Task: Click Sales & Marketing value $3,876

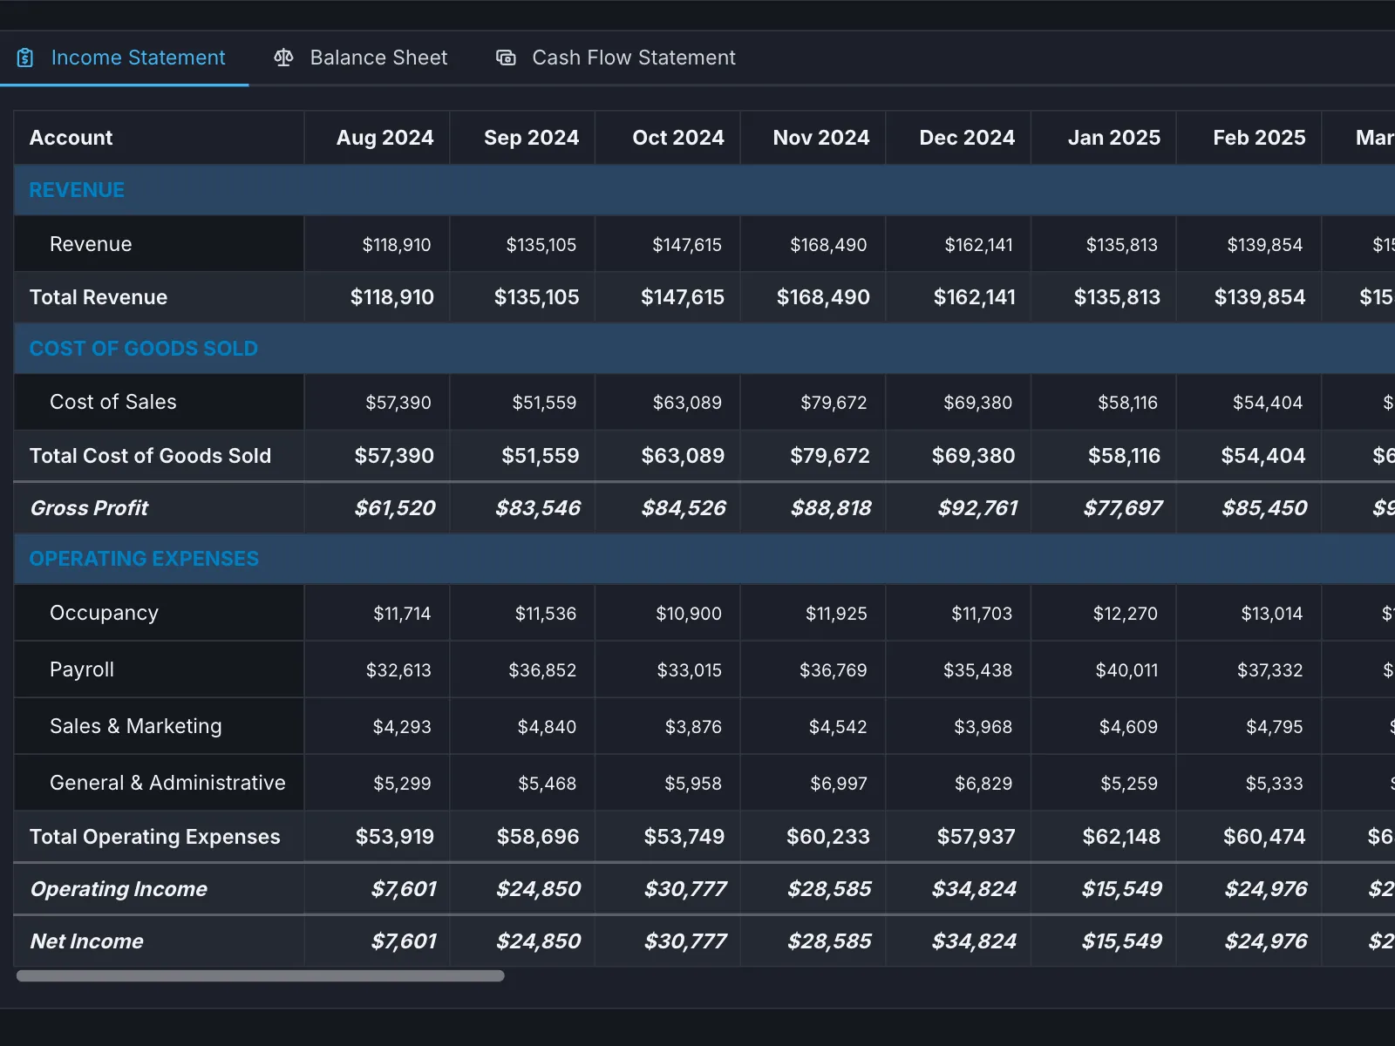Action: 693,727
